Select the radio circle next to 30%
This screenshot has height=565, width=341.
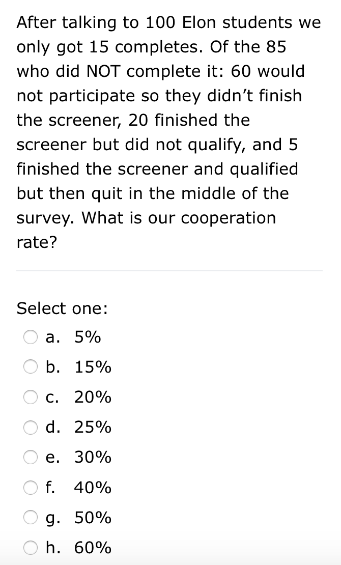(31, 458)
